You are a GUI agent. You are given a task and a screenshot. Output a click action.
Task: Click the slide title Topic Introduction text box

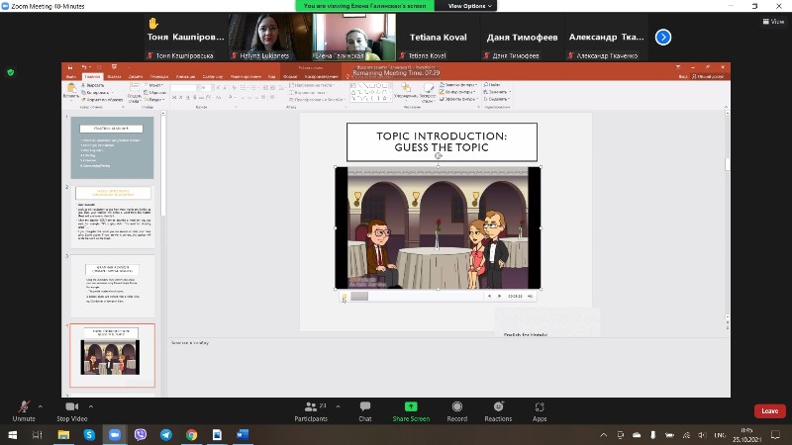[442, 141]
